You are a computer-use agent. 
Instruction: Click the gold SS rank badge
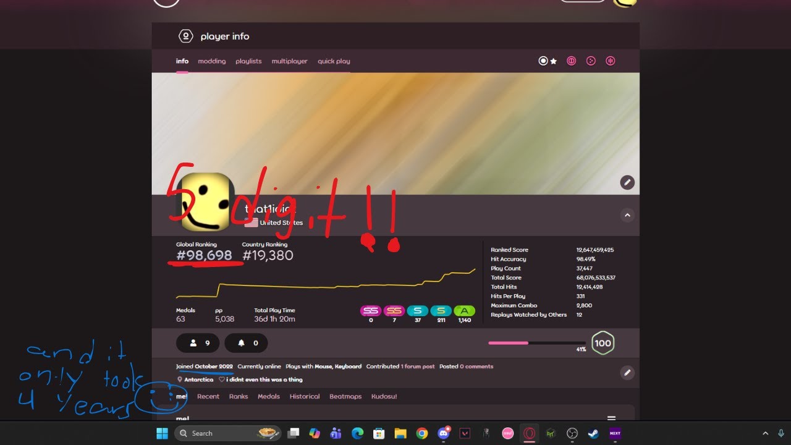coord(394,311)
